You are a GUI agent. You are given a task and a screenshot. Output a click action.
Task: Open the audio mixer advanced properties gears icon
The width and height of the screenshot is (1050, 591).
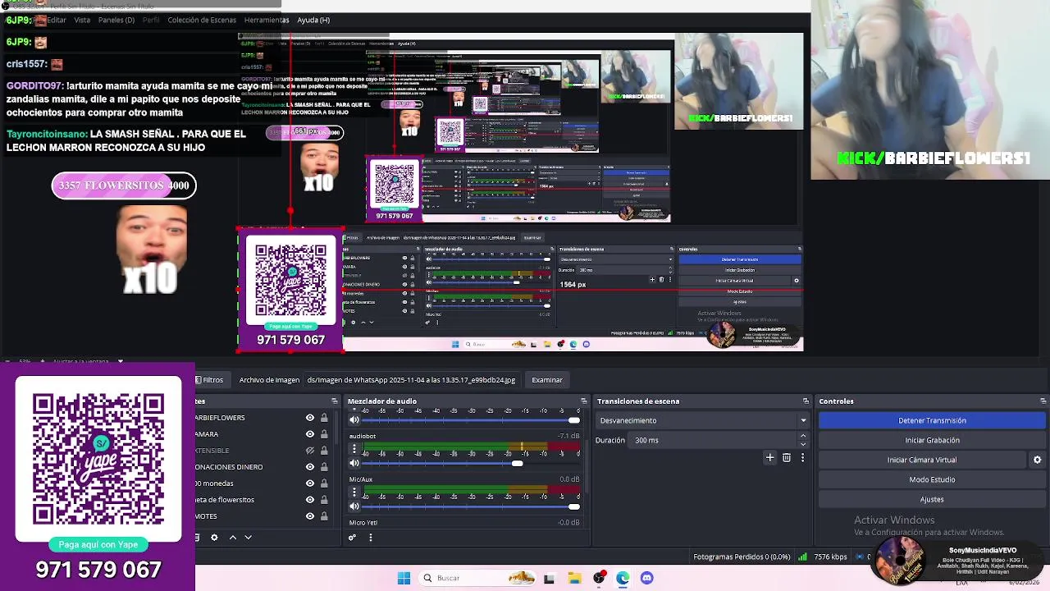(x=353, y=538)
